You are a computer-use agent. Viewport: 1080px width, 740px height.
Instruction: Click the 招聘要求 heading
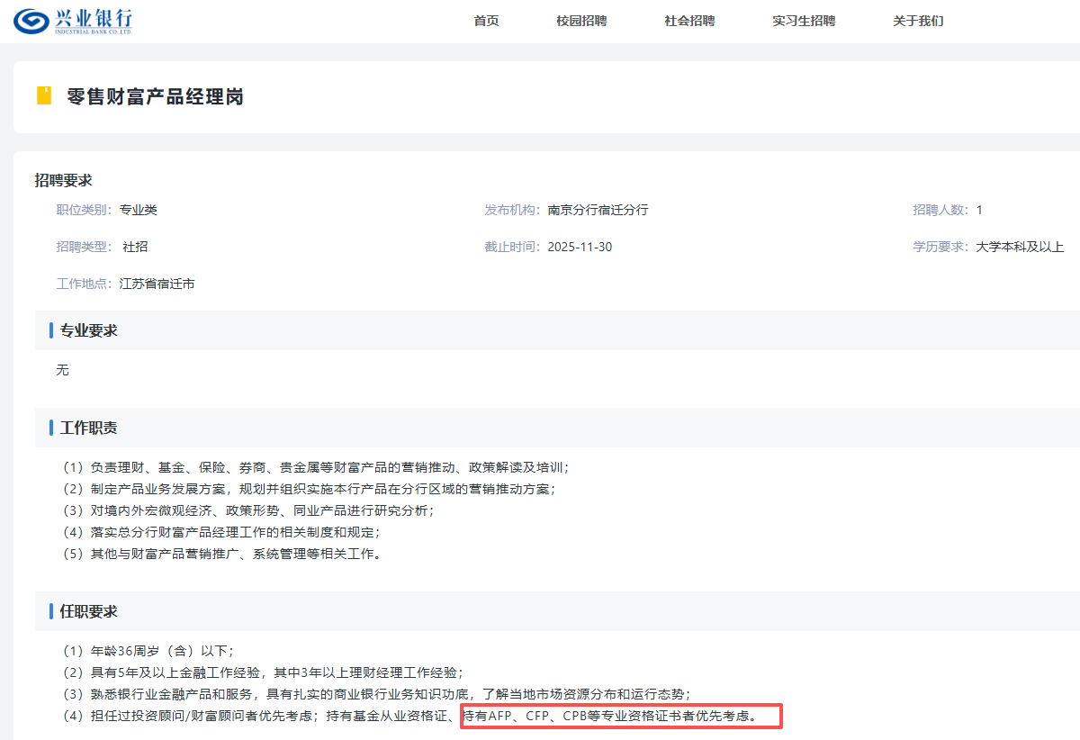63,180
